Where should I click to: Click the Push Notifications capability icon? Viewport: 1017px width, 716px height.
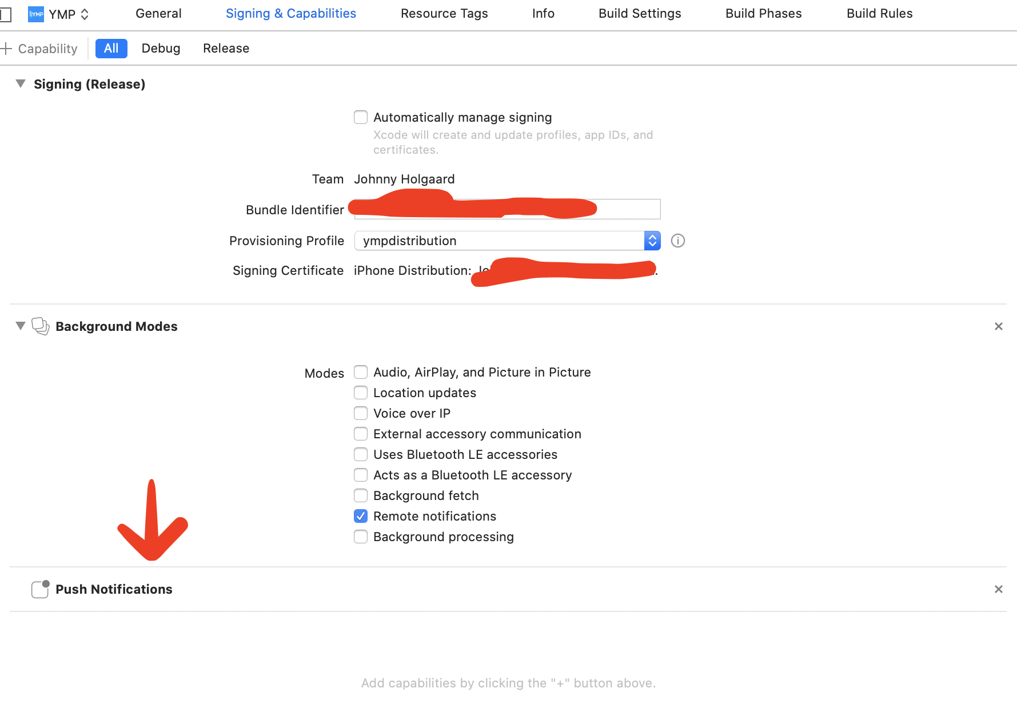[x=39, y=589]
